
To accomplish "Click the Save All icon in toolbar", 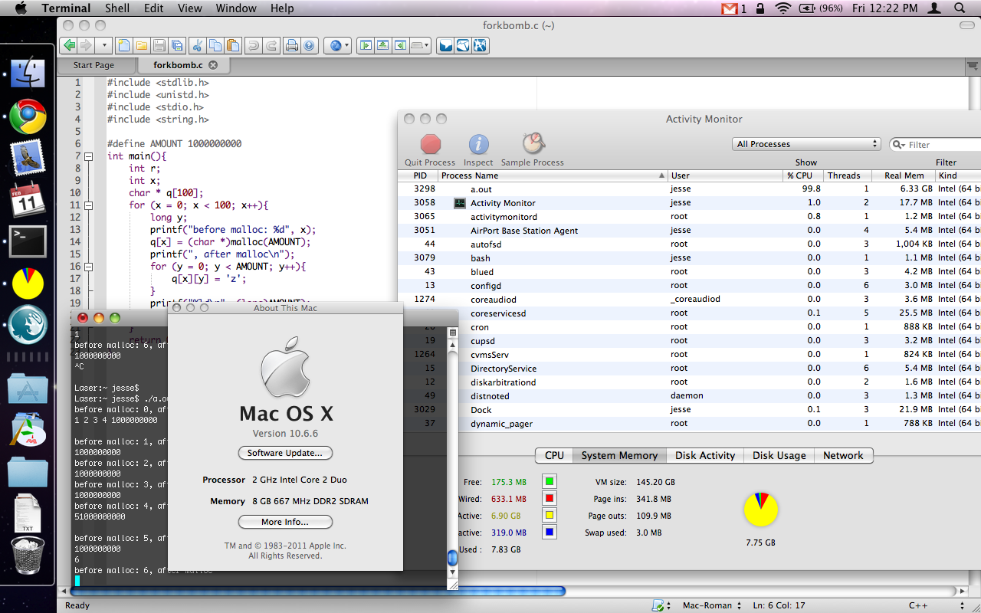I will tap(177, 45).
